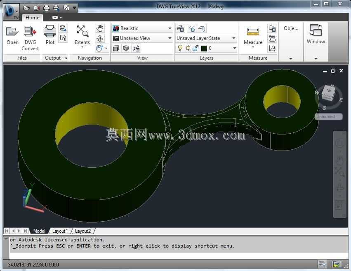Image resolution: width=351 pixels, height=271 pixels.
Task: Click the Zoom Extents icon in navigation bar
Action: [x=339, y=172]
